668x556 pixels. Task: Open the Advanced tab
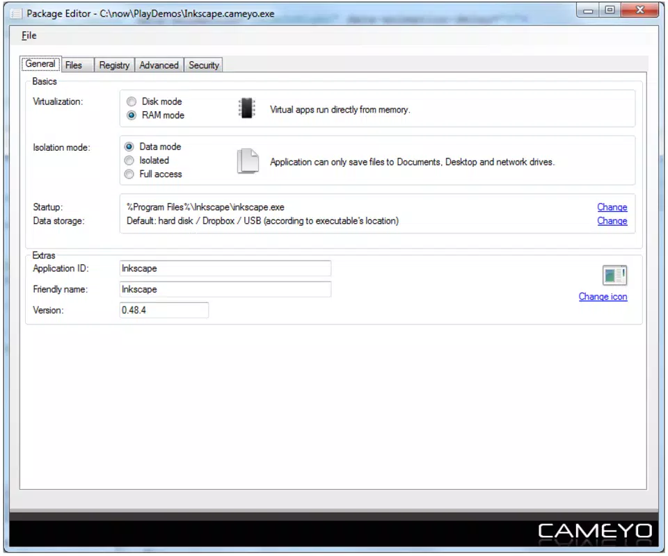coord(159,65)
